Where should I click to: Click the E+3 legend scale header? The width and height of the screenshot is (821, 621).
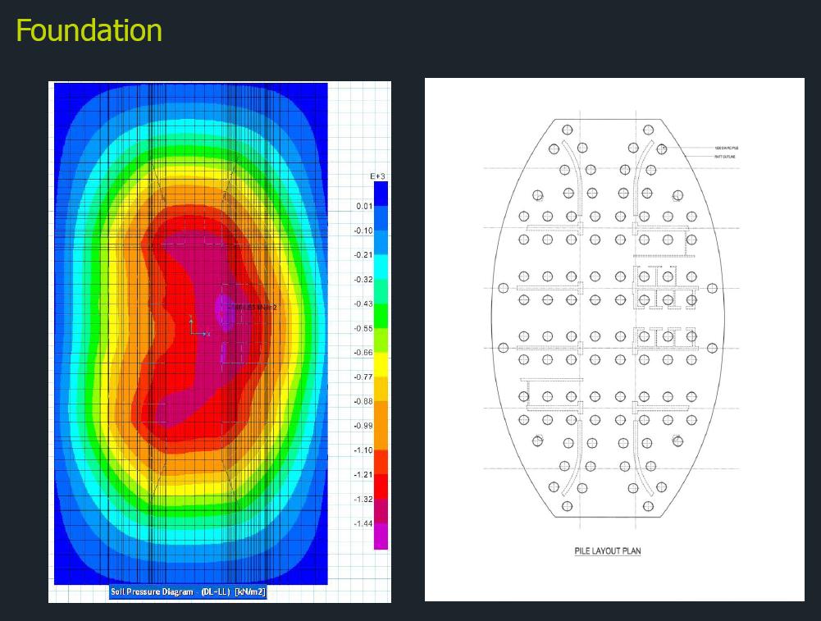[x=377, y=176]
